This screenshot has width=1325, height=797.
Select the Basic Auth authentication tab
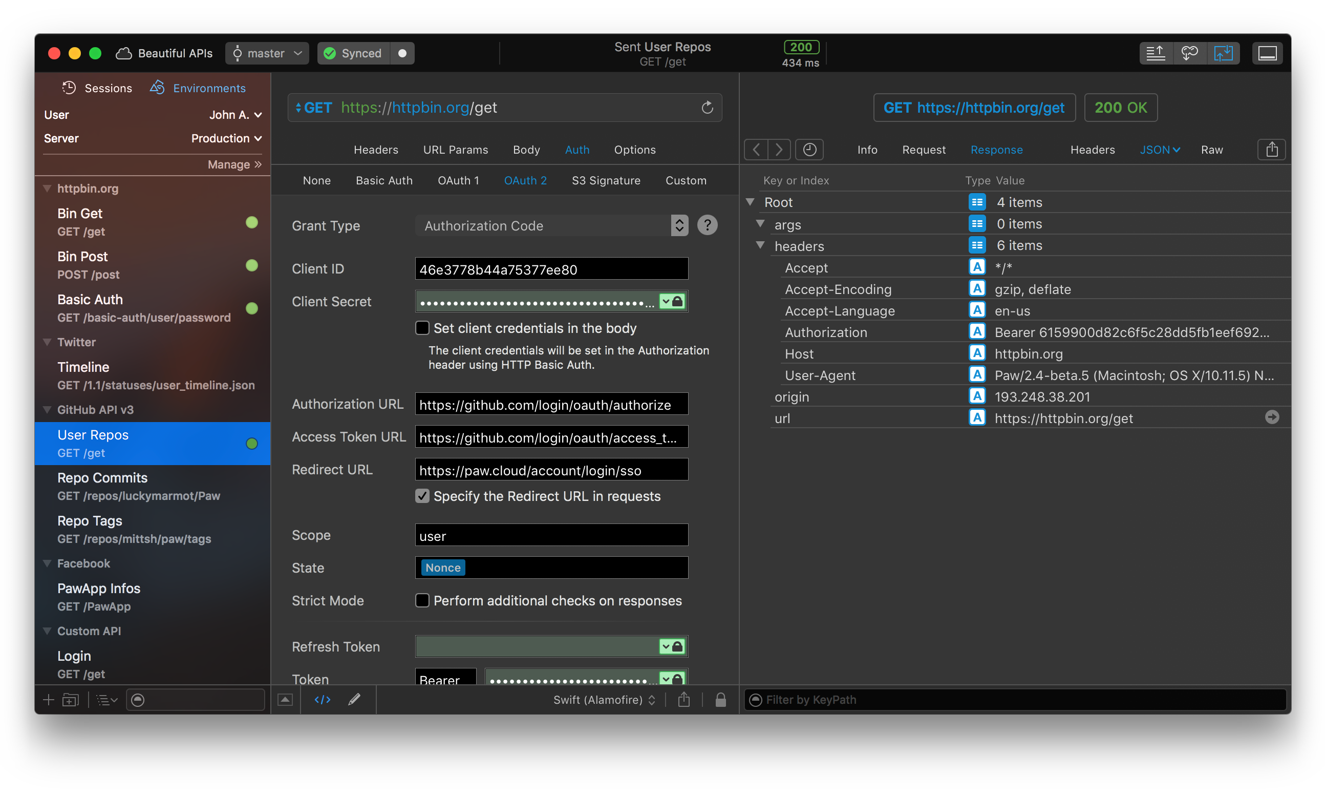[383, 180]
